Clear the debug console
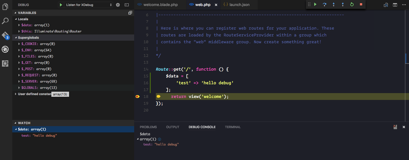409x160 pixels. click(395, 127)
